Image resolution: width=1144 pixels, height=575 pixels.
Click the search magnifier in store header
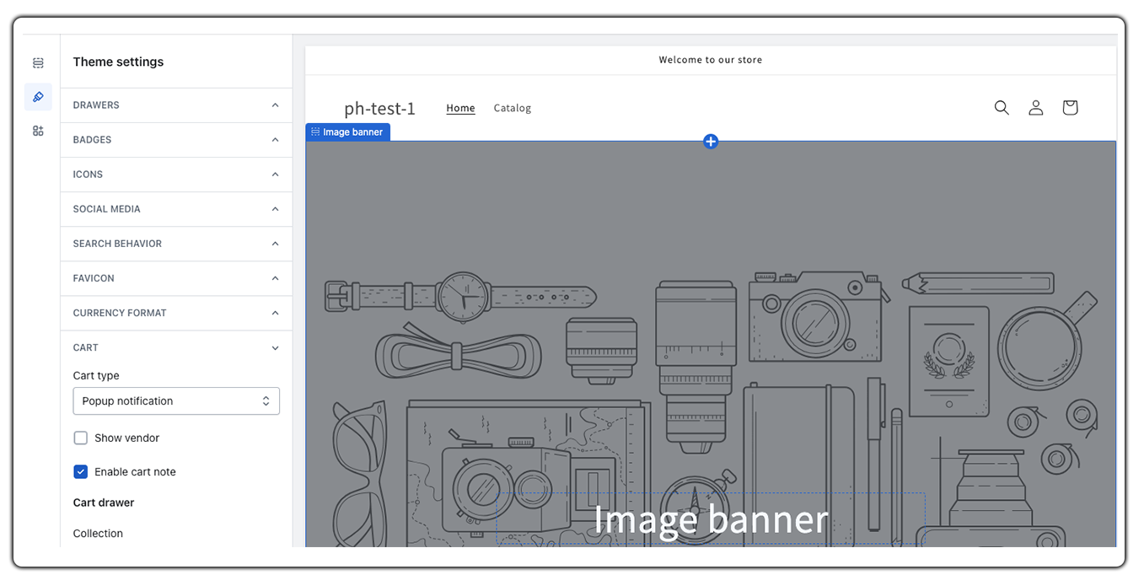click(1002, 108)
